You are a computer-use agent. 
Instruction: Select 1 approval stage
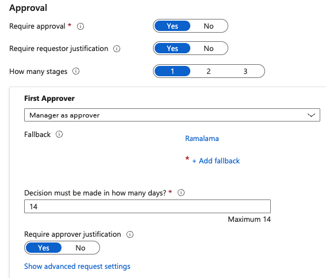[172, 71]
